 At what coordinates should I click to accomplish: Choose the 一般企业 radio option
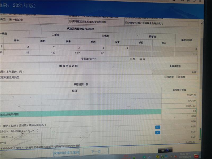click(x=11, y=19)
